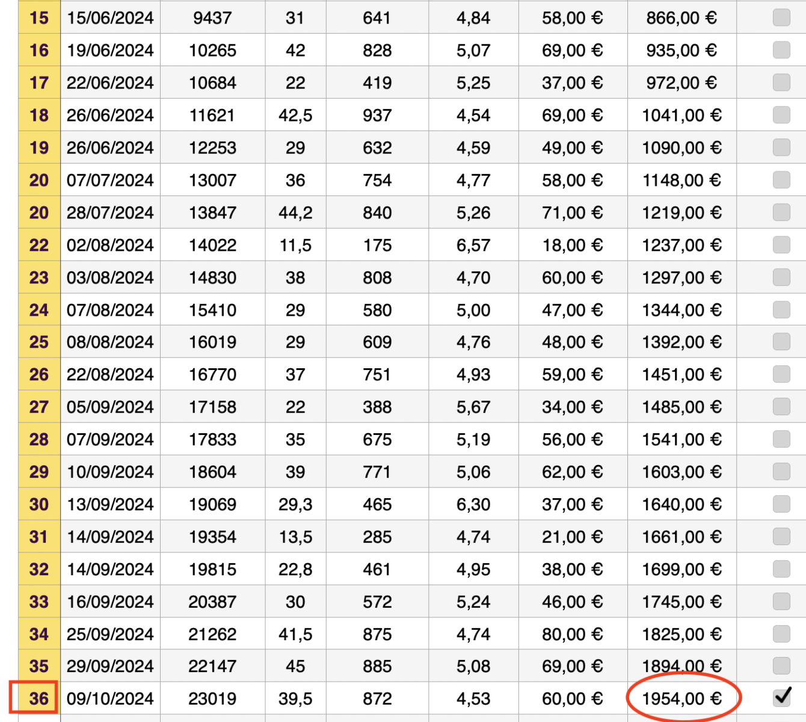This screenshot has height=722, width=806.
Task: Click the circled total cell 1954,00 €
Action: click(682, 698)
